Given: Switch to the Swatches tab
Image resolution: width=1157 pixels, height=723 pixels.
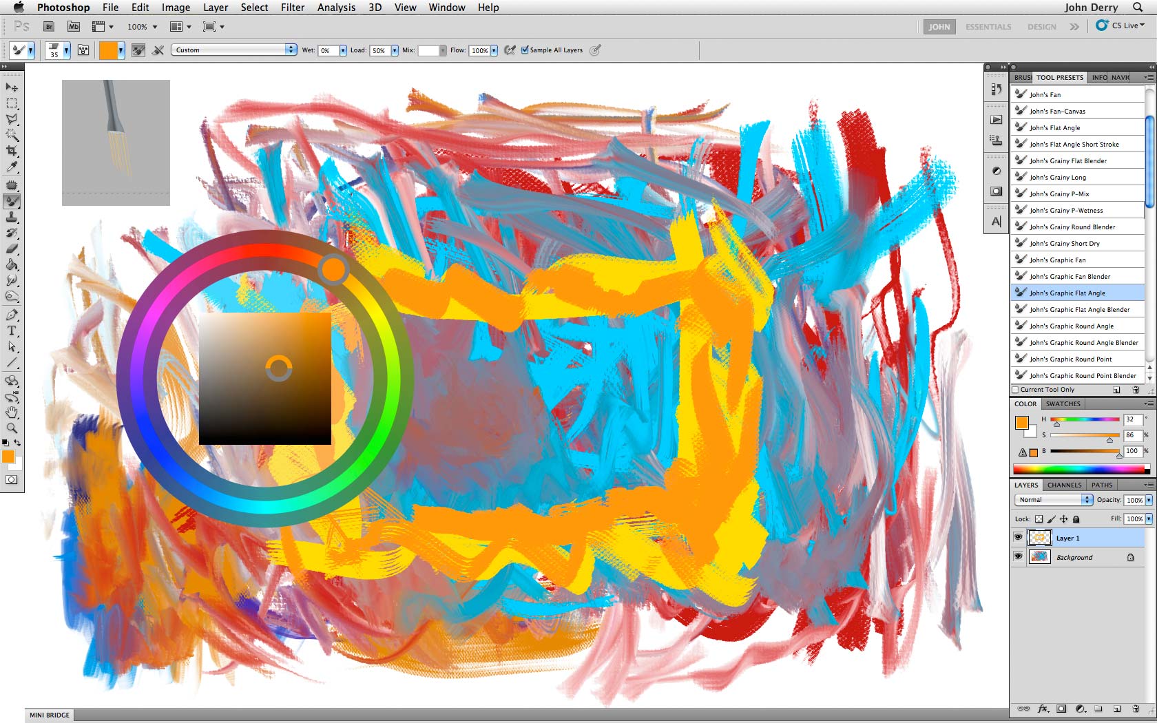Looking at the screenshot, I should click(1063, 404).
